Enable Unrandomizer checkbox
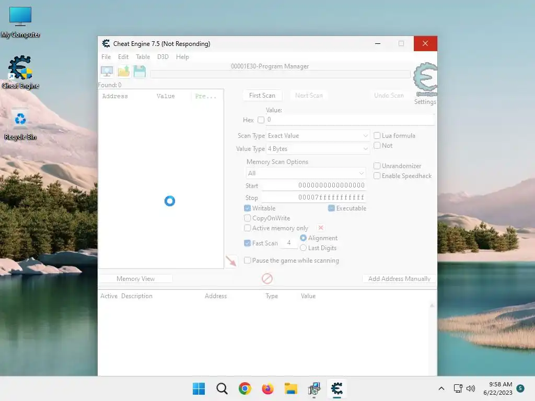The width and height of the screenshot is (535, 401). click(x=377, y=166)
